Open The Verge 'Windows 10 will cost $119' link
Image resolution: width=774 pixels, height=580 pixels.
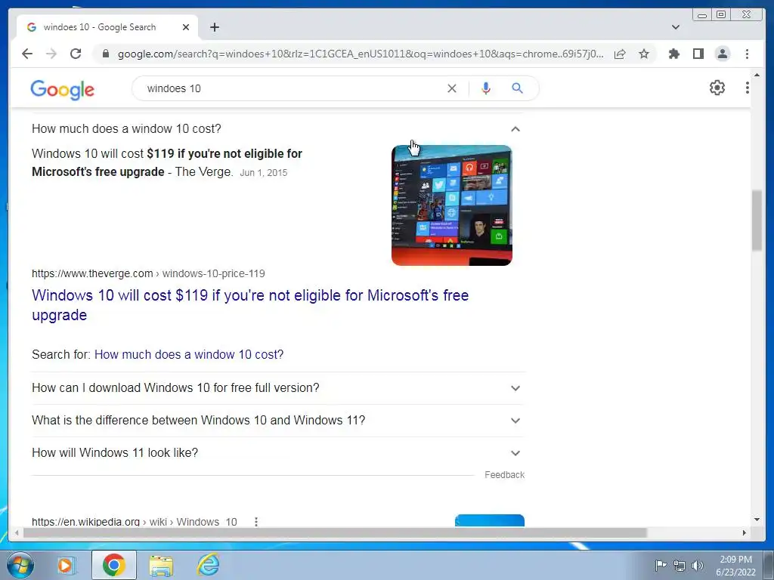(x=250, y=305)
